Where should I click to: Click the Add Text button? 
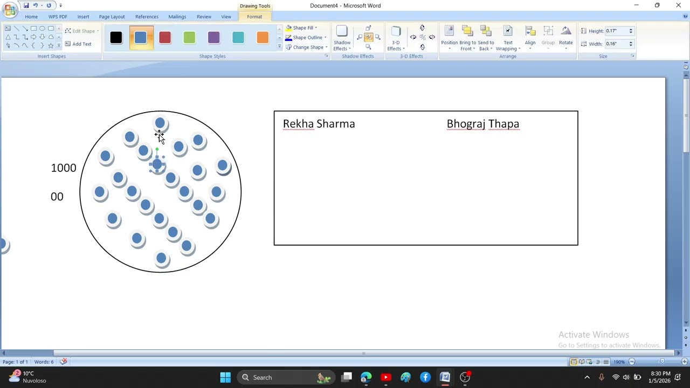(x=78, y=44)
